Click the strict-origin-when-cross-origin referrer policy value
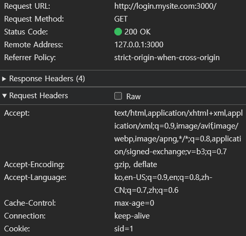Viewport: 246px width, 236px height. point(167,58)
